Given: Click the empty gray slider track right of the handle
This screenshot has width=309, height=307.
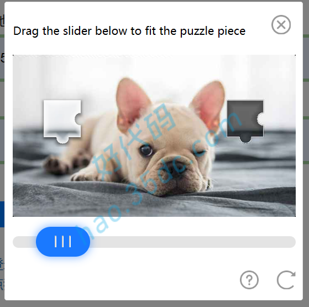Looking at the screenshot, I should 193,242.
